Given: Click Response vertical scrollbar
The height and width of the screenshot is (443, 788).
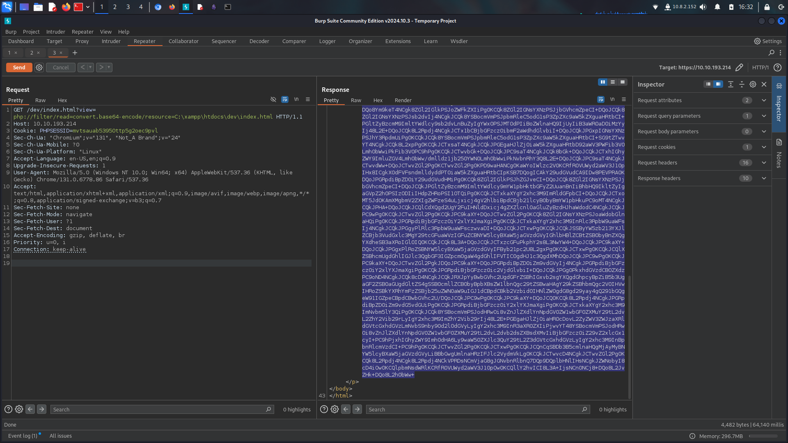Looking at the screenshot, I should click(630, 336).
